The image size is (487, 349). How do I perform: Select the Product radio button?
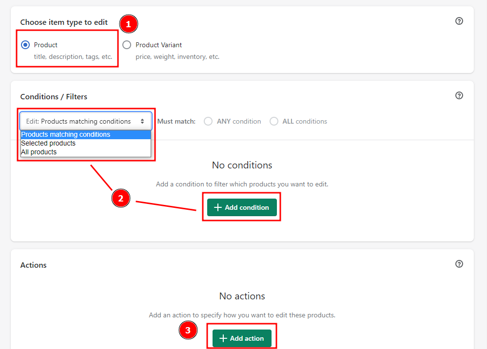tap(25, 45)
